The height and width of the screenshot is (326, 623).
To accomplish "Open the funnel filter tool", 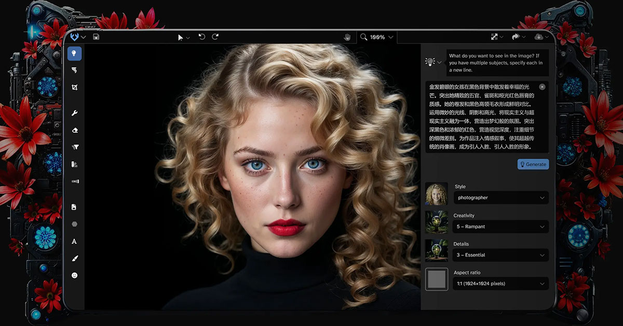I will pyautogui.click(x=74, y=147).
